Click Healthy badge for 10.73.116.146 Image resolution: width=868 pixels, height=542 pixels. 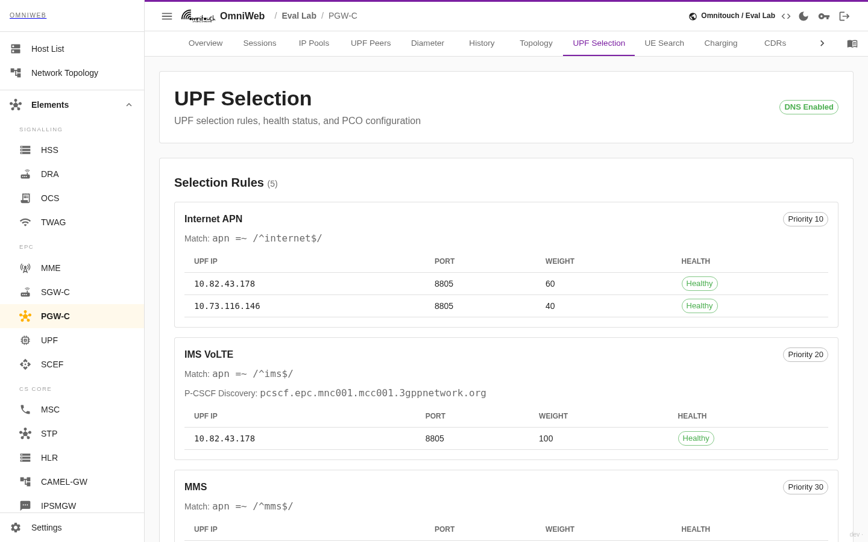click(x=699, y=306)
